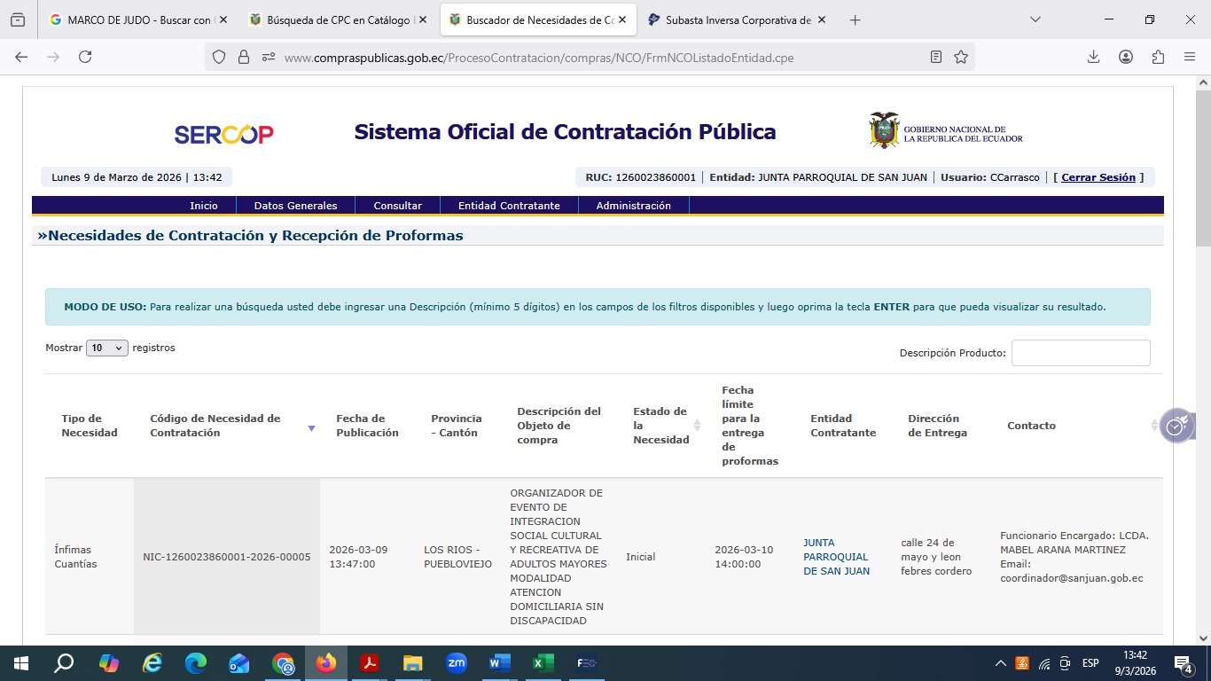
Task: Open the Consultar menu
Action: tap(397, 206)
